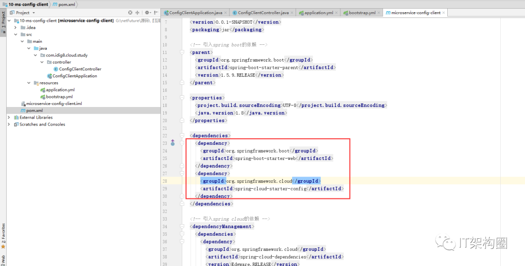Close the application.yml editor tab
The height and width of the screenshot is (266, 525).
tap(336, 13)
